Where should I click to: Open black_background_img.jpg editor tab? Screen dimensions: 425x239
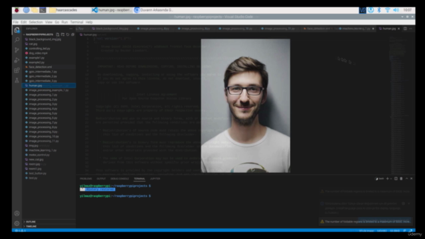click(x=112, y=29)
